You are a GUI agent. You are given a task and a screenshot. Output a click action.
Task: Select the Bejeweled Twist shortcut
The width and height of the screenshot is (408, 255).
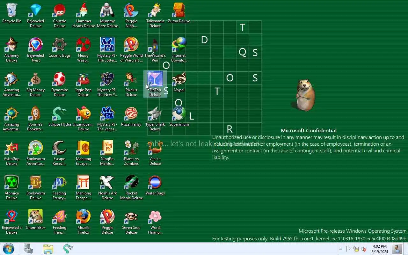click(x=36, y=50)
